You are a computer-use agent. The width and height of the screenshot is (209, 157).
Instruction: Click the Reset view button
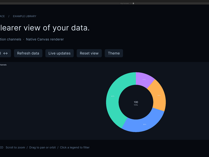(89, 53)
